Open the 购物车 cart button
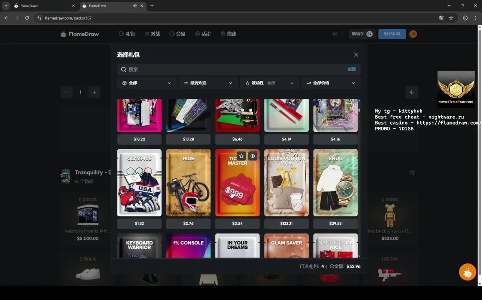 pyautogui.click(x=362, y=34)
